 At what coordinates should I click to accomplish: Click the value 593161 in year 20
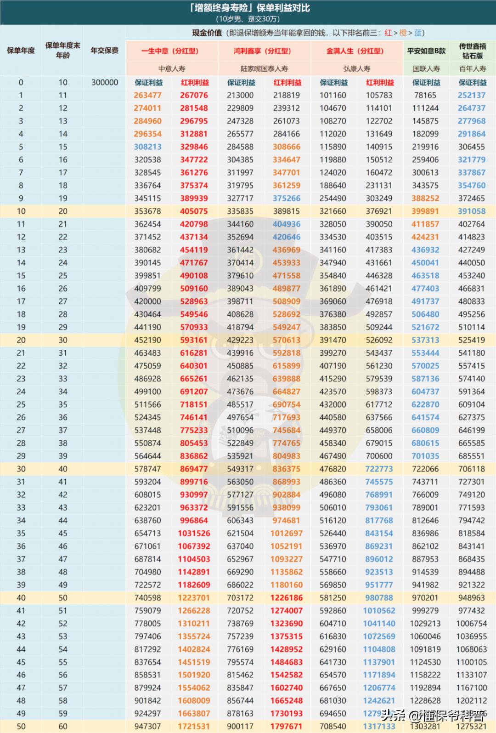194,340
